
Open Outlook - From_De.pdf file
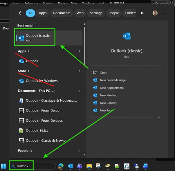(x=40, y=111)
